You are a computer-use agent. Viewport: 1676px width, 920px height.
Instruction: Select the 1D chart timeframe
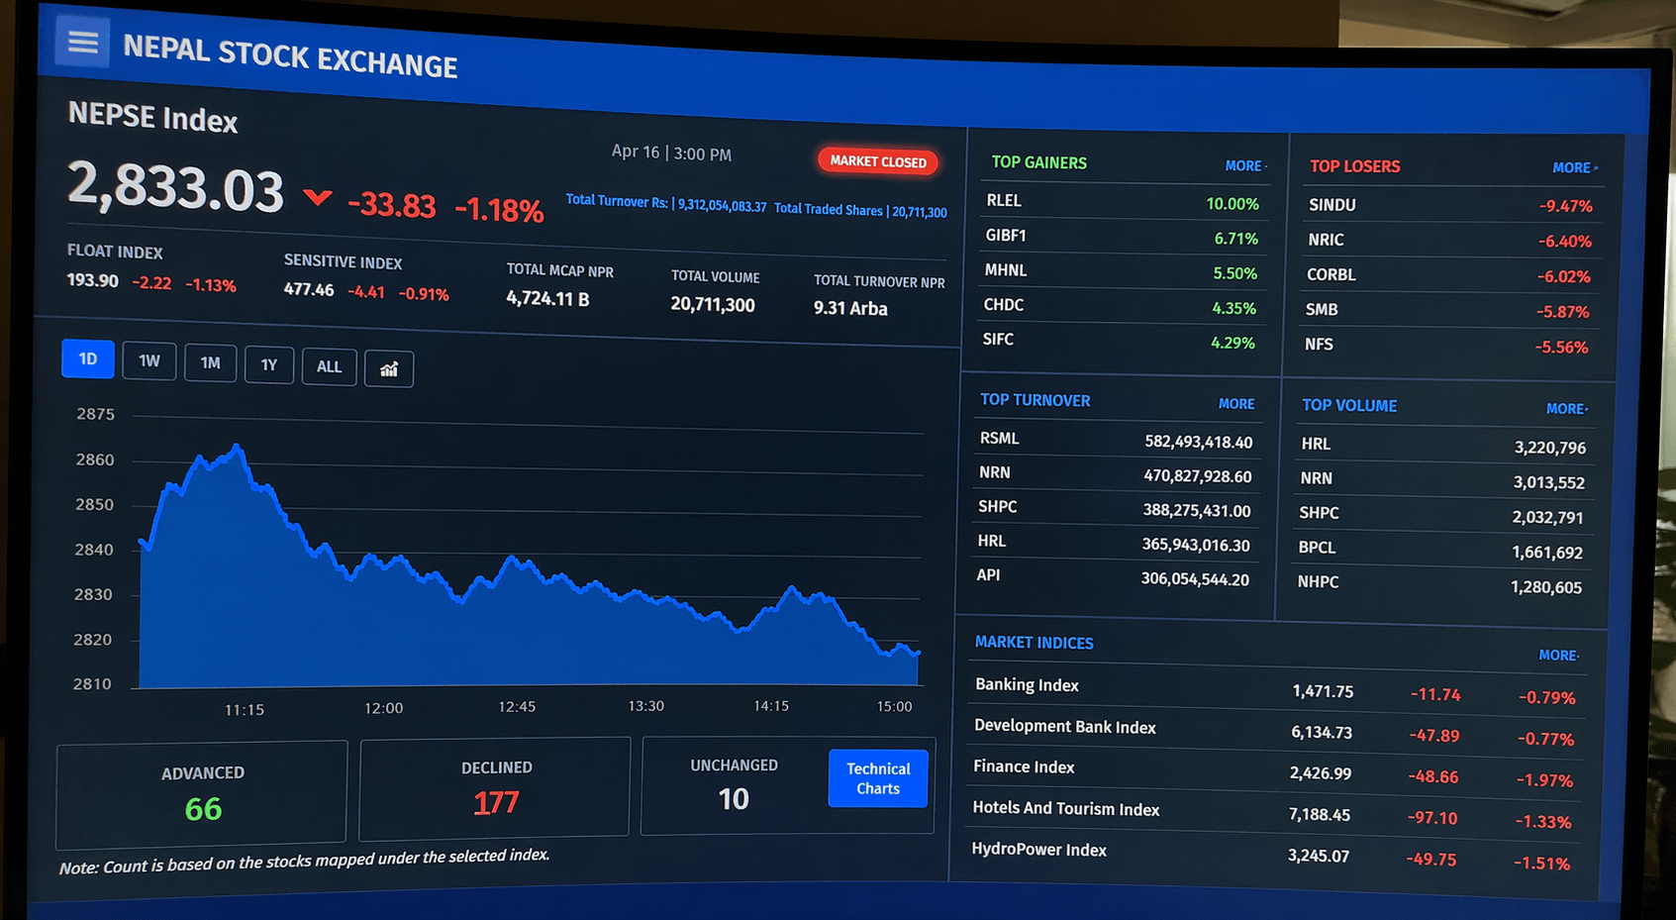(87, 358)
